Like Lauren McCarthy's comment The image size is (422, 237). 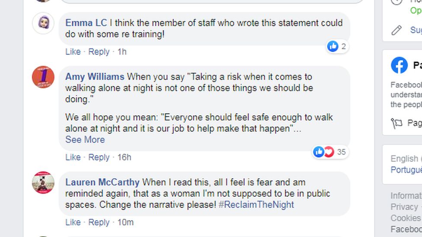pos(73,222)
